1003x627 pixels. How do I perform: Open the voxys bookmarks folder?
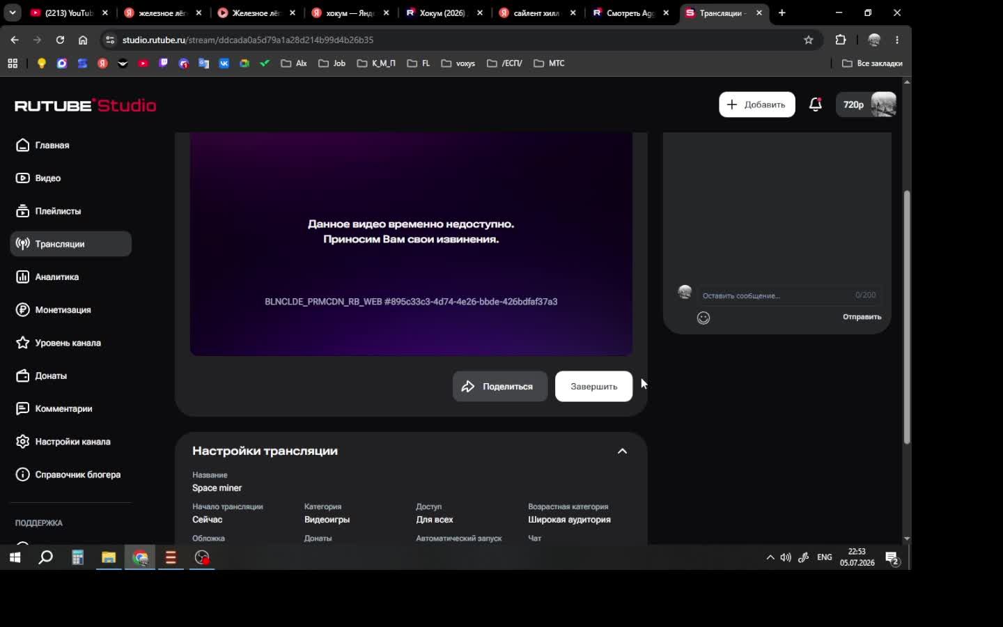tap(458, 63)
